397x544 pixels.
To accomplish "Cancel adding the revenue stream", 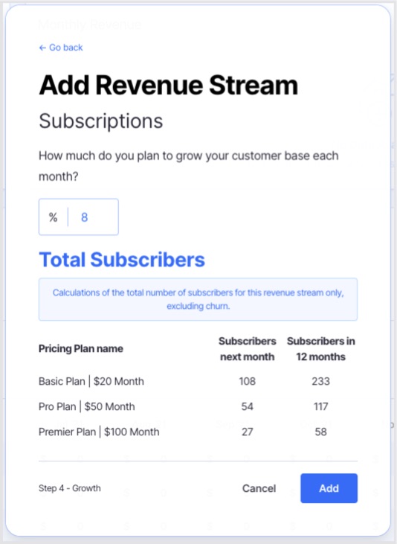I will tap(259, 488).
